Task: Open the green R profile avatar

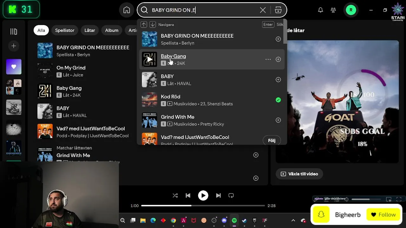Action: click(351, 10)
